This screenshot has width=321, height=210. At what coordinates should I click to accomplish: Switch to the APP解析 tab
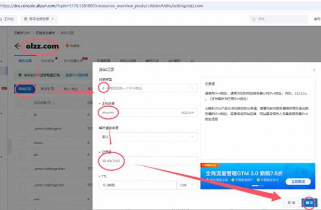pos(174,61)
